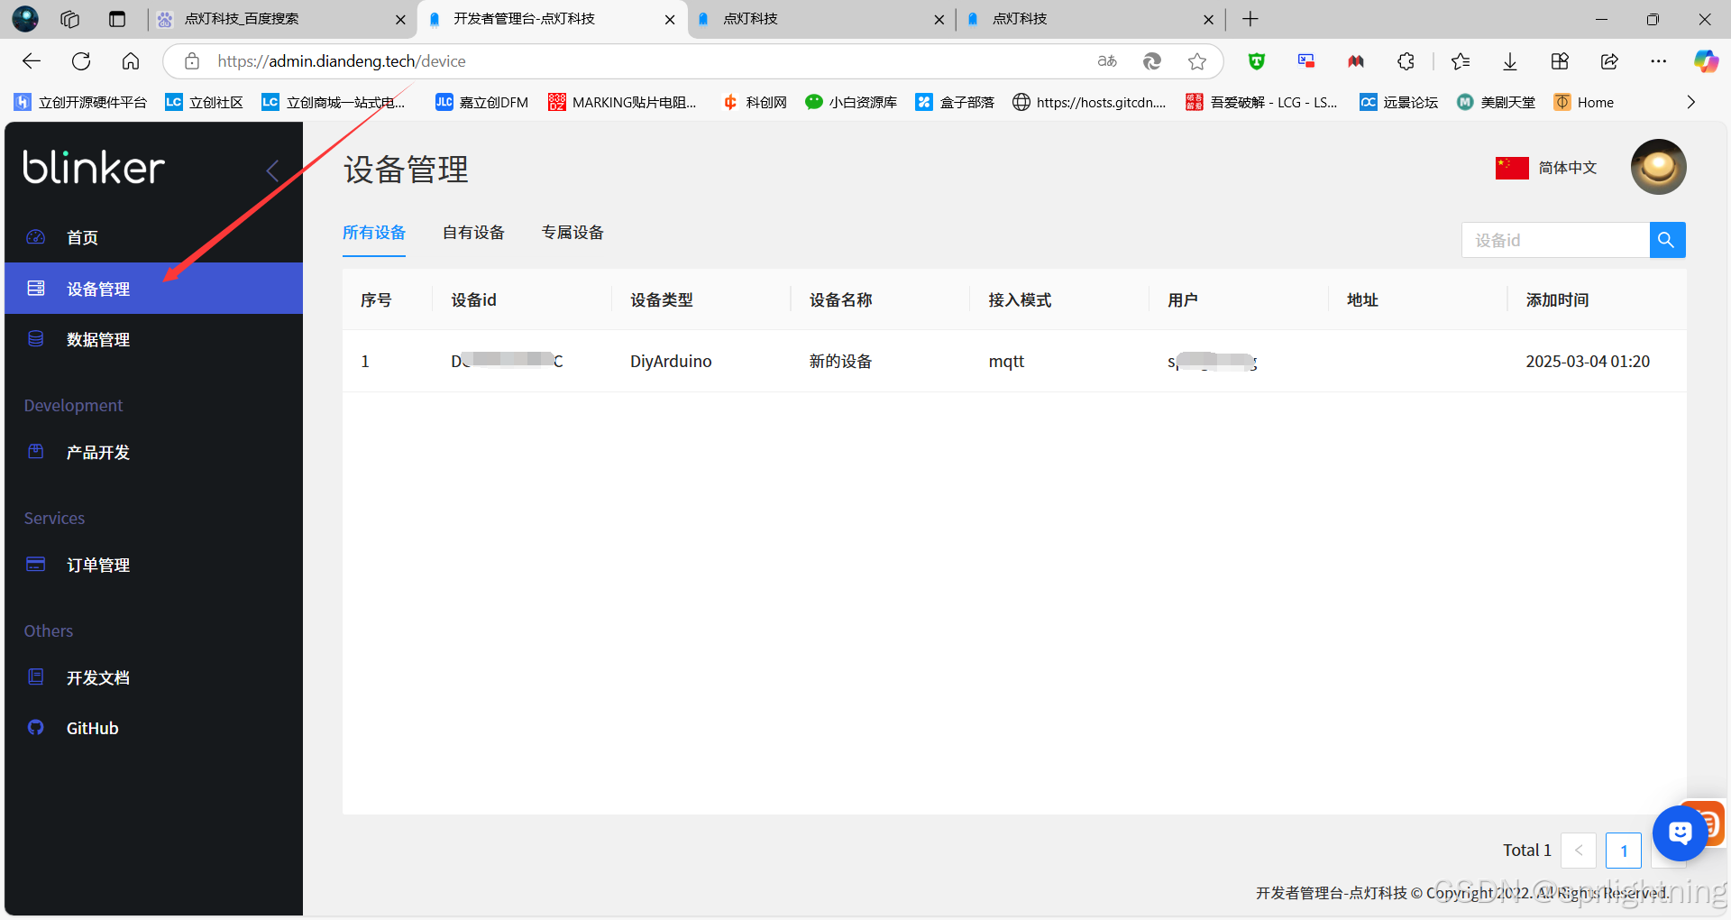Open a new browser tab
This screenshot has width=1731, height=920.
click(x=1250, y=19)
